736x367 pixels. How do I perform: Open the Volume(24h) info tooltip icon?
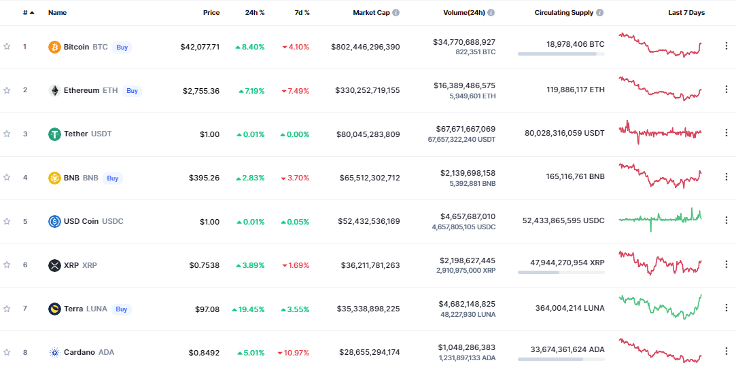click(x=491, y=13)
